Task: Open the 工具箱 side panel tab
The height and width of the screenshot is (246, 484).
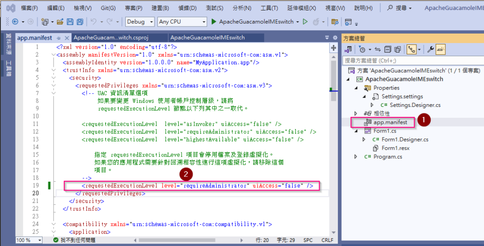Action: [x=9, y=68]
